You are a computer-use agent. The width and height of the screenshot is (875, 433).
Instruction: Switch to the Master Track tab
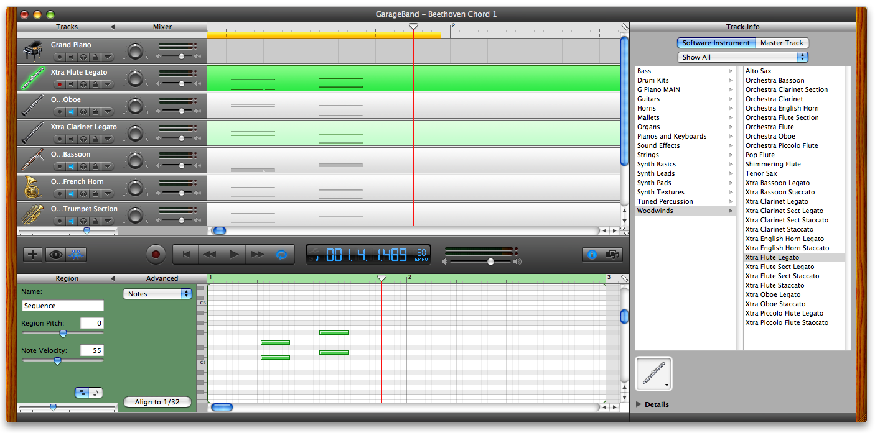[x=782, y=43]
